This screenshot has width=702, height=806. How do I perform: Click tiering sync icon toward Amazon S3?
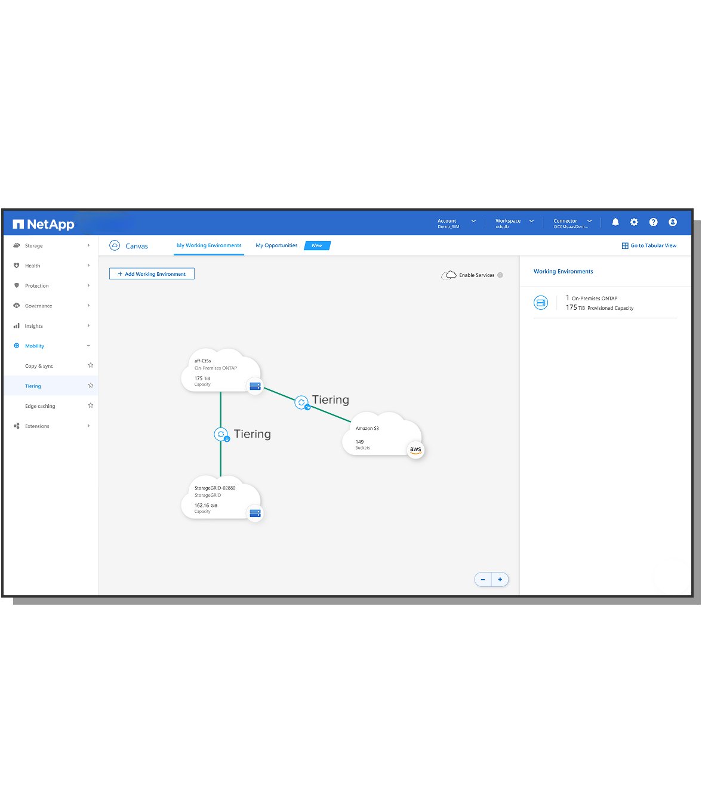(x=302, y=402)
